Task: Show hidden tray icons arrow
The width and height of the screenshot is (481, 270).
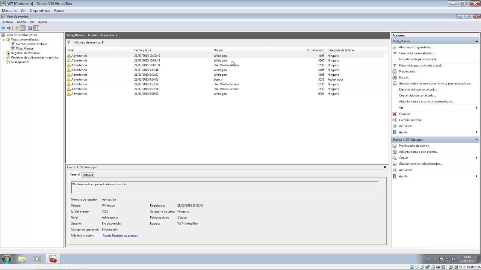Action: tap(435, 259)
